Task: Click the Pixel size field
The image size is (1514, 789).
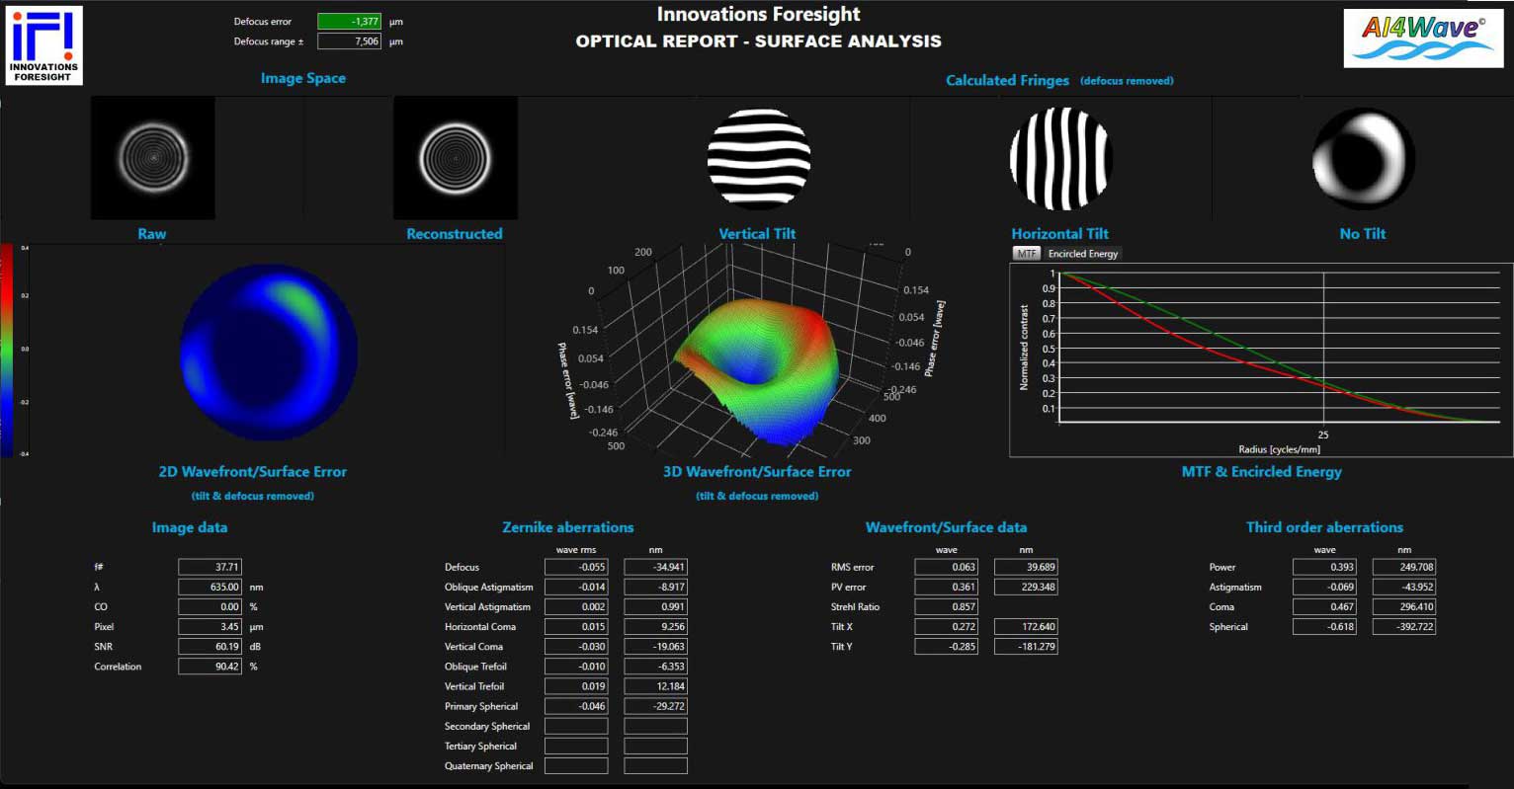Action: click(x=210, y=626)
